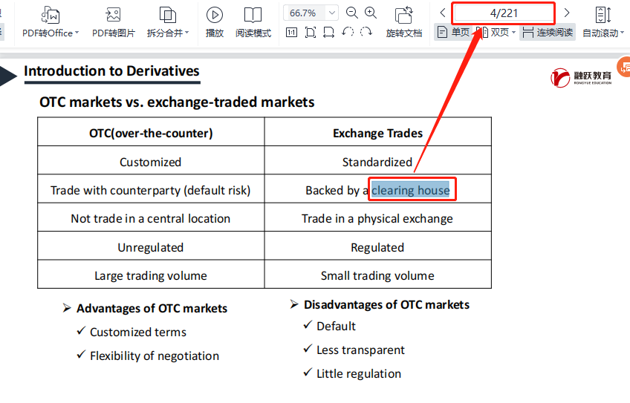Image resolution: width=630 pixels, height=403 pixels.
Task: Click the highlighted text clearing house
Action: coord(411,190)
